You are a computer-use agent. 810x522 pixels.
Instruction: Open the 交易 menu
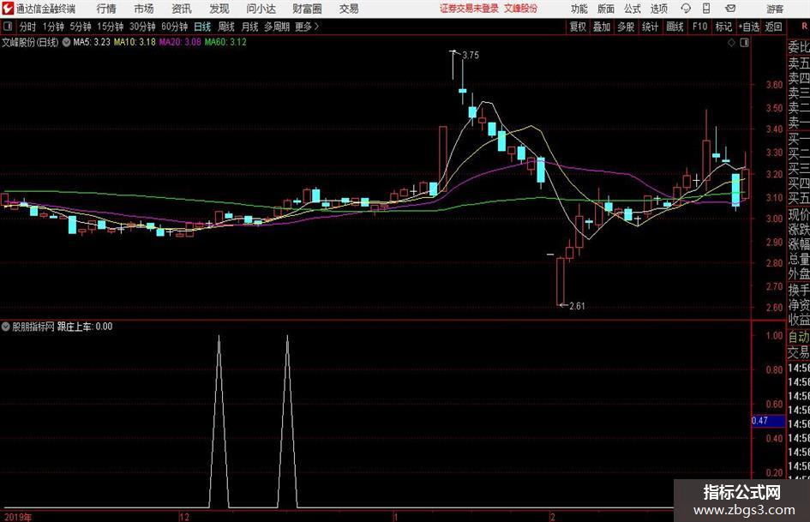[x=349, y=9]
